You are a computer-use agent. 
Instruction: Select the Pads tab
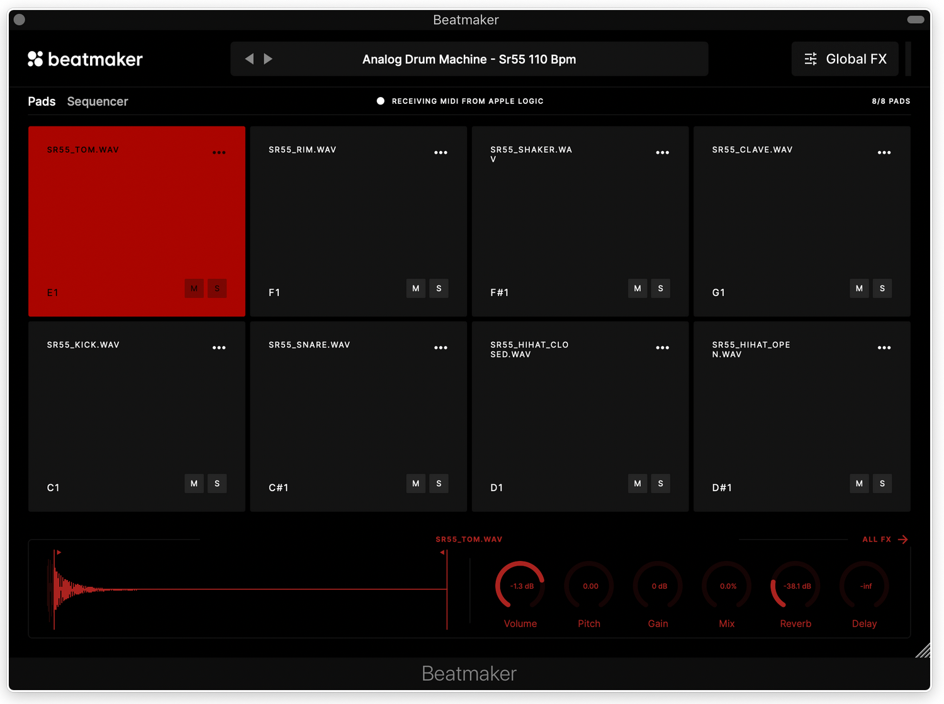(x=41, y=101)
